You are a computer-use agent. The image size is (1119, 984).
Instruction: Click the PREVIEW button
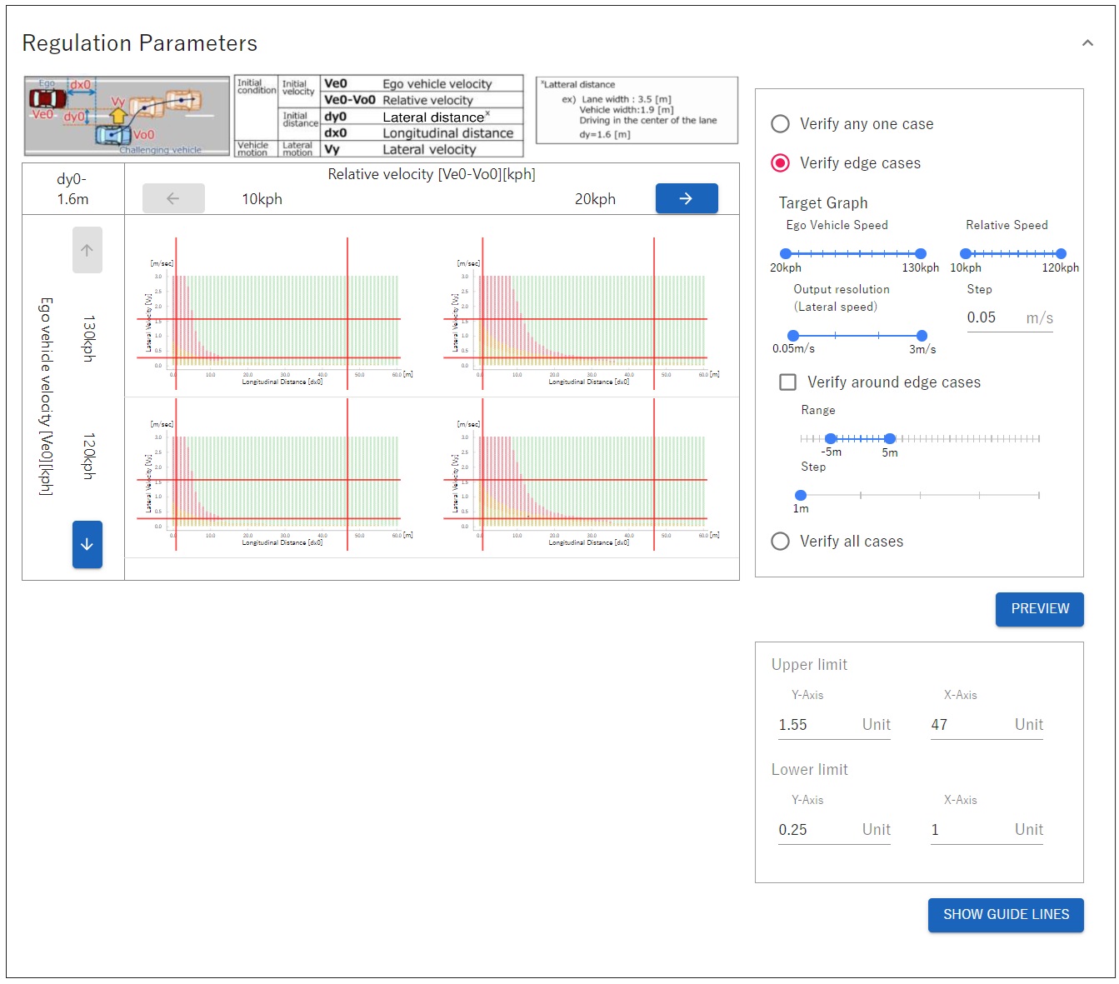coord(1039,609)
